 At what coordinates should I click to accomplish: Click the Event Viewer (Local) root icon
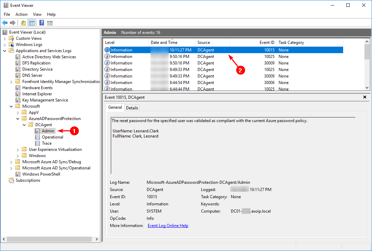[x=5, y=32]
